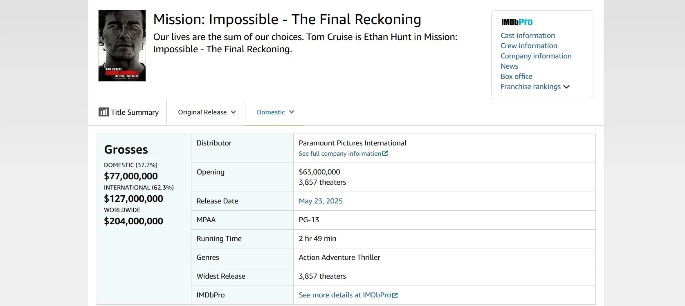Click the Title Summary bar chart icon

(103, 112)
